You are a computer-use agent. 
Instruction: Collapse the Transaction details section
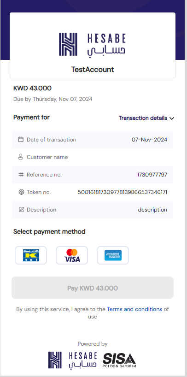point(146,118)
